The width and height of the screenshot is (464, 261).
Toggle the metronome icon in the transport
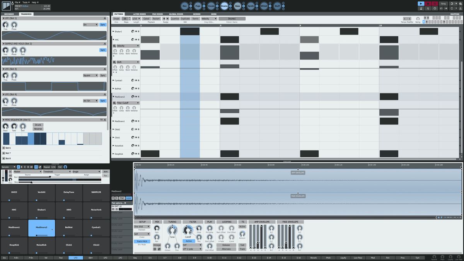pos(421,9)
